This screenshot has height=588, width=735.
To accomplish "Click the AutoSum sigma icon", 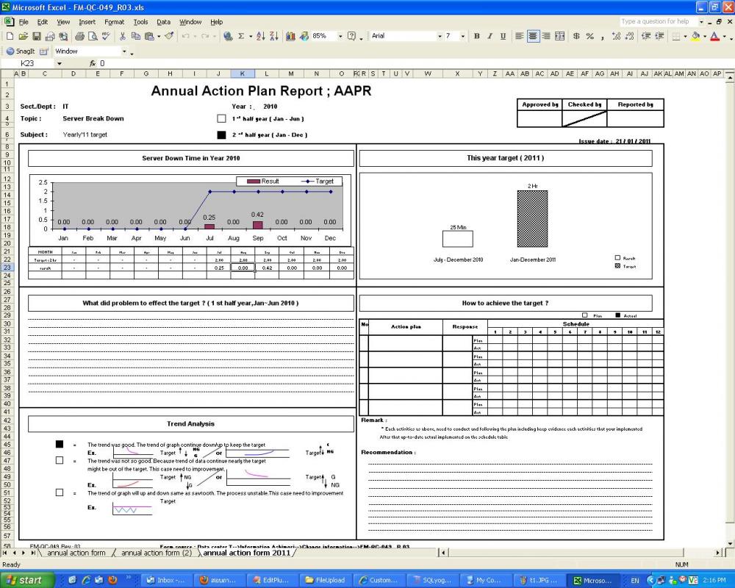I will (x=241, y=36).
